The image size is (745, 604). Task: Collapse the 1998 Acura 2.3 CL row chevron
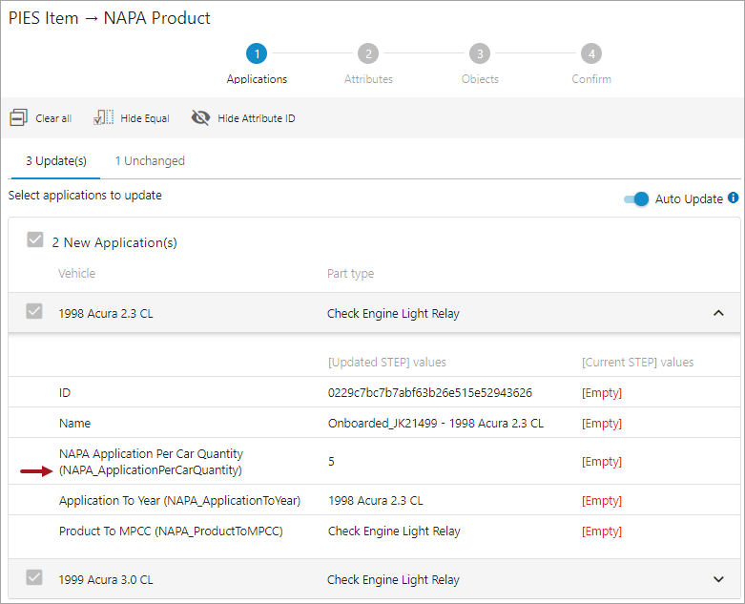coord(718,313)
